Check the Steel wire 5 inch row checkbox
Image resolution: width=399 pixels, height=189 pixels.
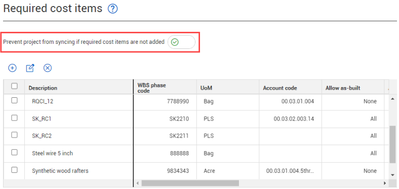click(15, 152)
